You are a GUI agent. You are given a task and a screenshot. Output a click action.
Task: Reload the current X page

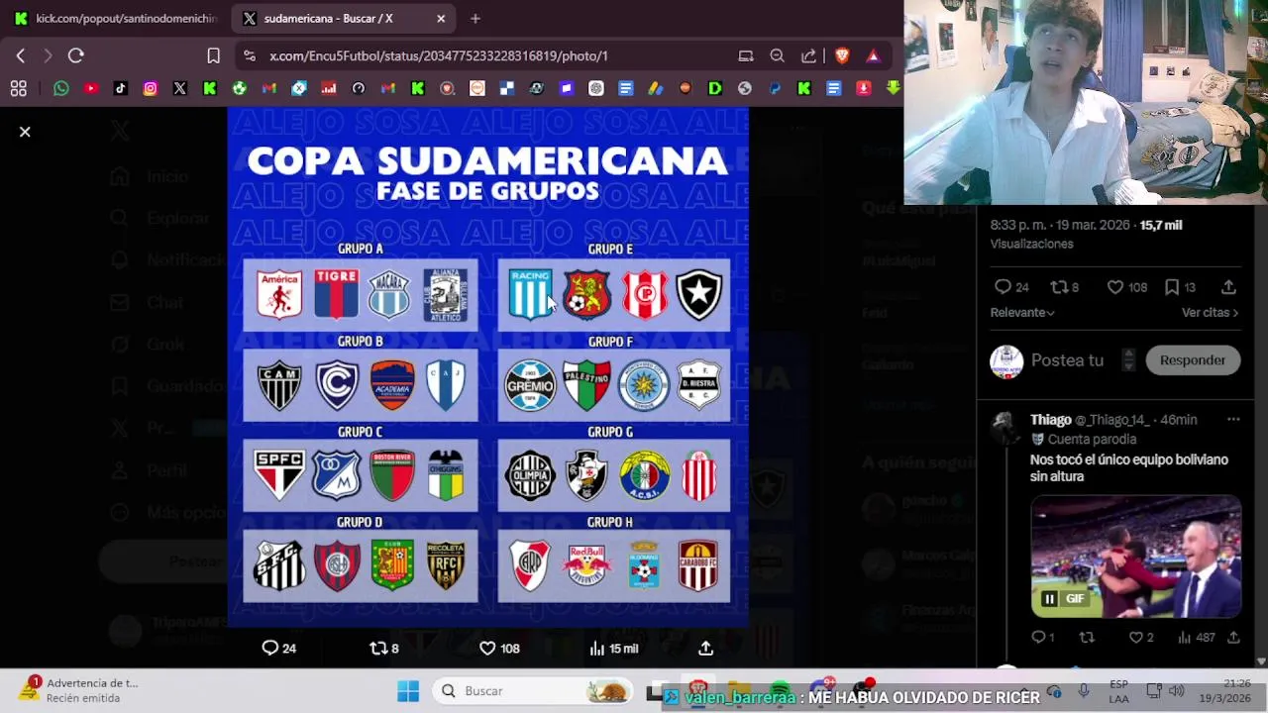[x=76, y=56]
